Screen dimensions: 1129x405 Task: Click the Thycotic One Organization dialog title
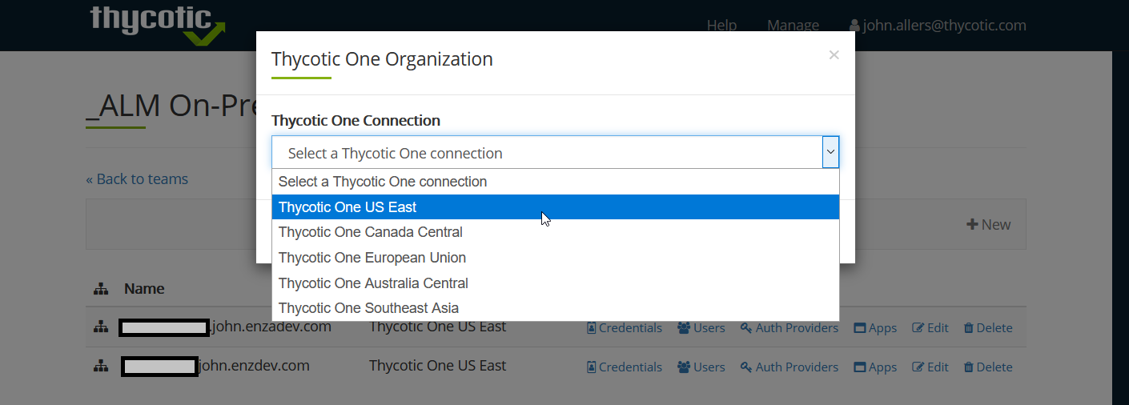382,59
